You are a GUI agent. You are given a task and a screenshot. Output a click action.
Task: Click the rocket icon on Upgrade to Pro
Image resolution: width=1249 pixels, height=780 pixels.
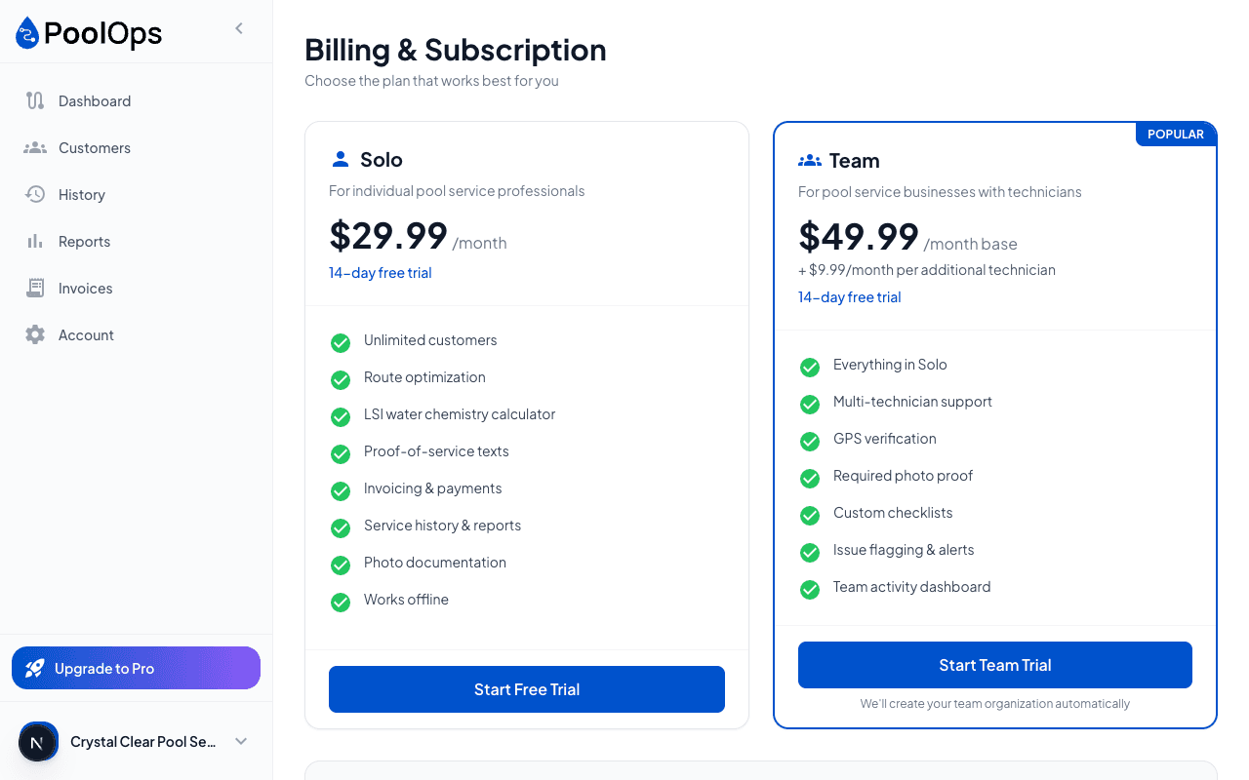(35, 668)
